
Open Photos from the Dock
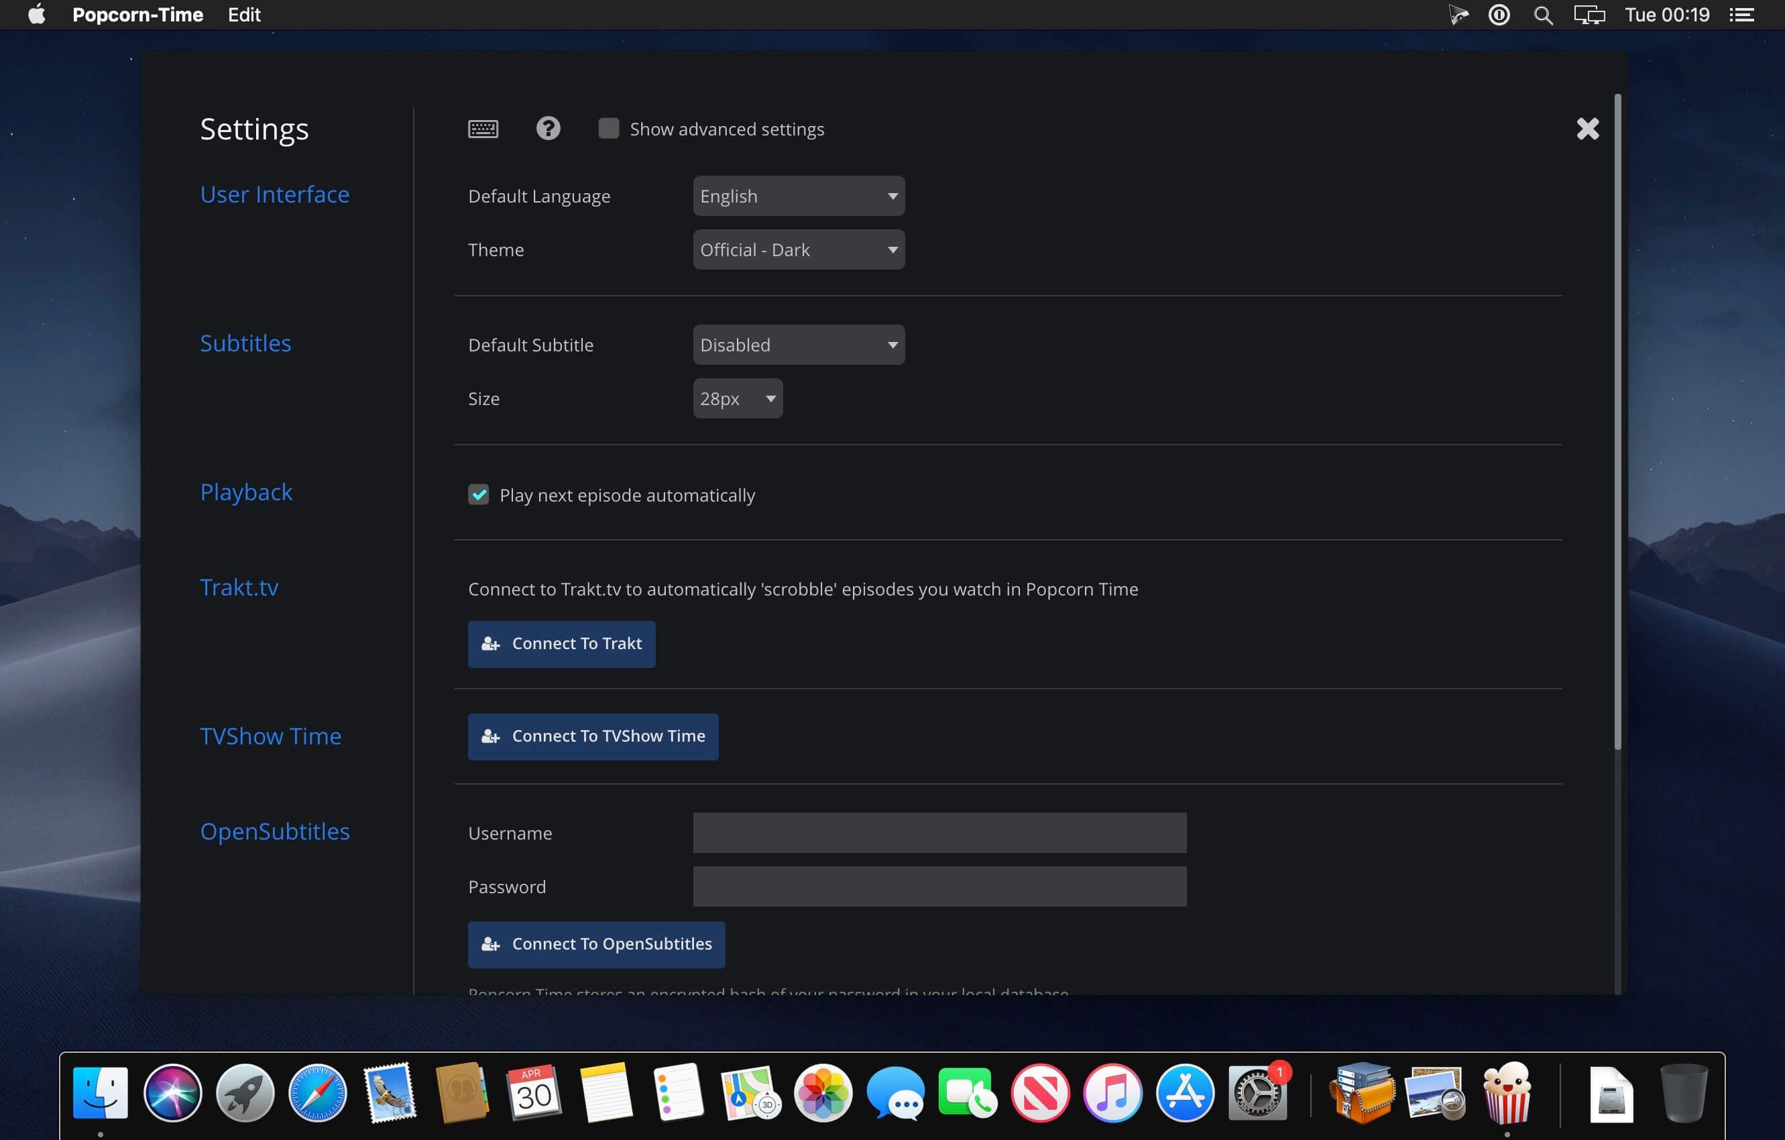(x=823, y=1092)
